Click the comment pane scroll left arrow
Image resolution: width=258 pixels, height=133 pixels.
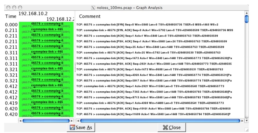click(78, 121)
